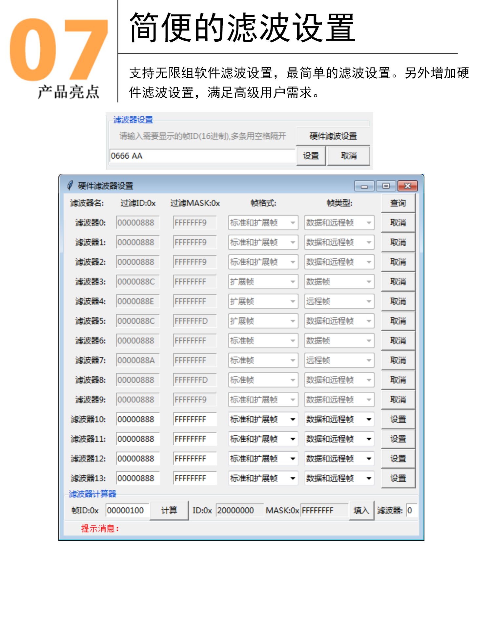The width and height of the screenshot is (492, 626).
Task: Open 滤波器6 标准帧 format dropdown
Action: (263, 341)
